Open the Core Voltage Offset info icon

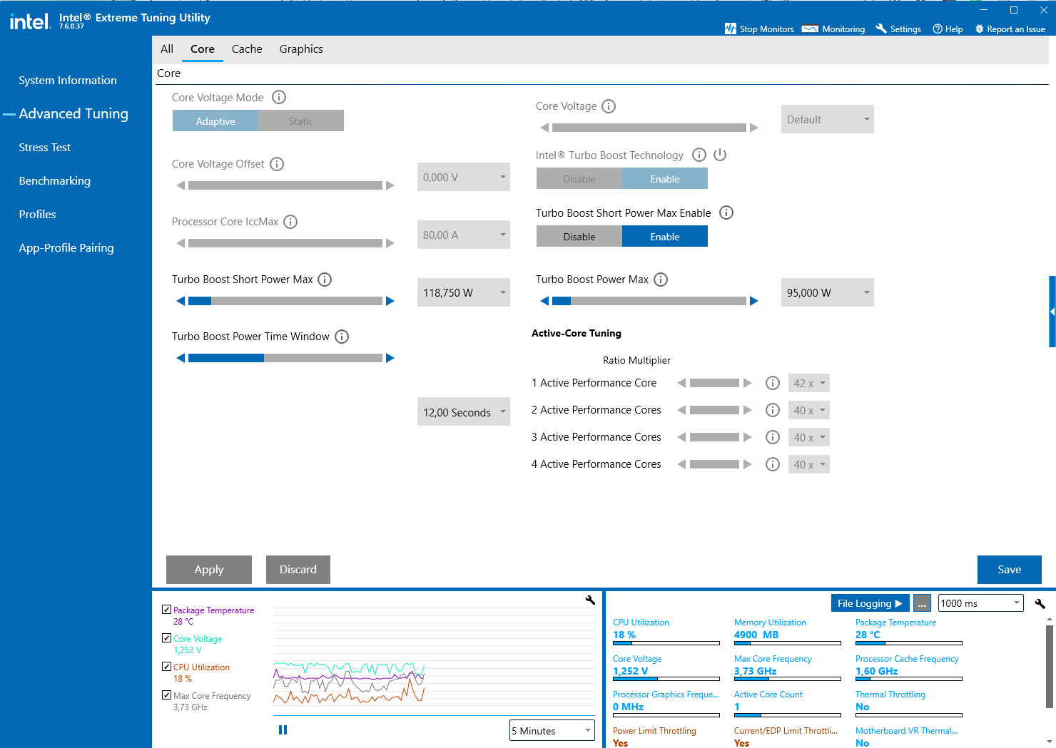(277, 164)
